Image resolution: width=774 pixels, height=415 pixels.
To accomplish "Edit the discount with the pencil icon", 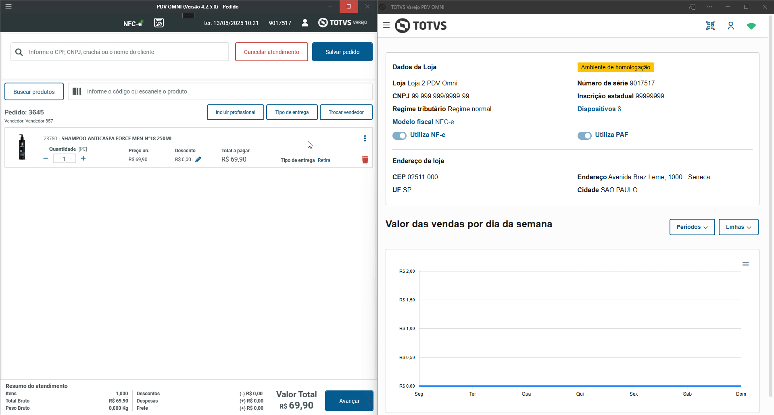I will tap(198, 160).
